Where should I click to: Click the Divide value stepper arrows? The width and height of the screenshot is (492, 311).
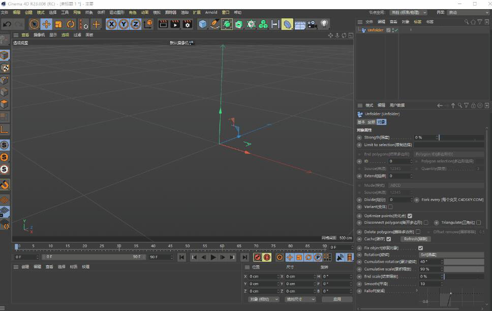click(x=411, y=199)
